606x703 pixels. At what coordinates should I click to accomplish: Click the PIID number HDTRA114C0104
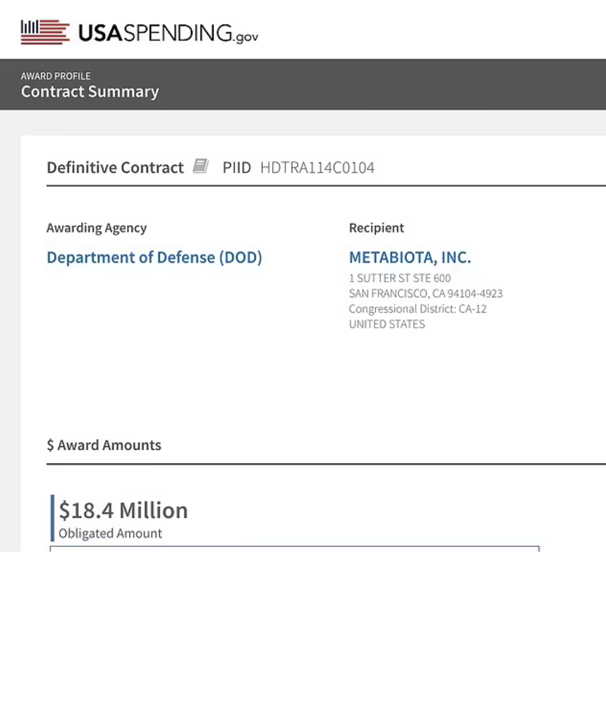tap(317, 167)
